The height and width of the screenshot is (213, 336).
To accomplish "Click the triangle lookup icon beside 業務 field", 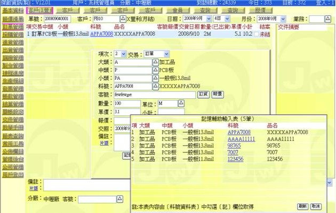I will coord(327,19).
